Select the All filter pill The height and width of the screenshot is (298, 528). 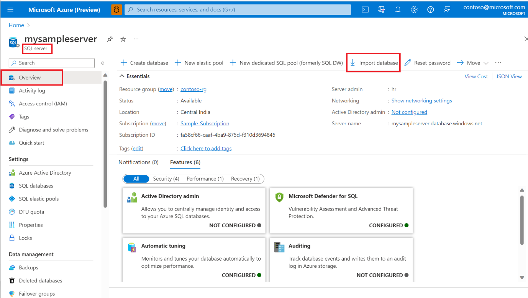point(136,179)
